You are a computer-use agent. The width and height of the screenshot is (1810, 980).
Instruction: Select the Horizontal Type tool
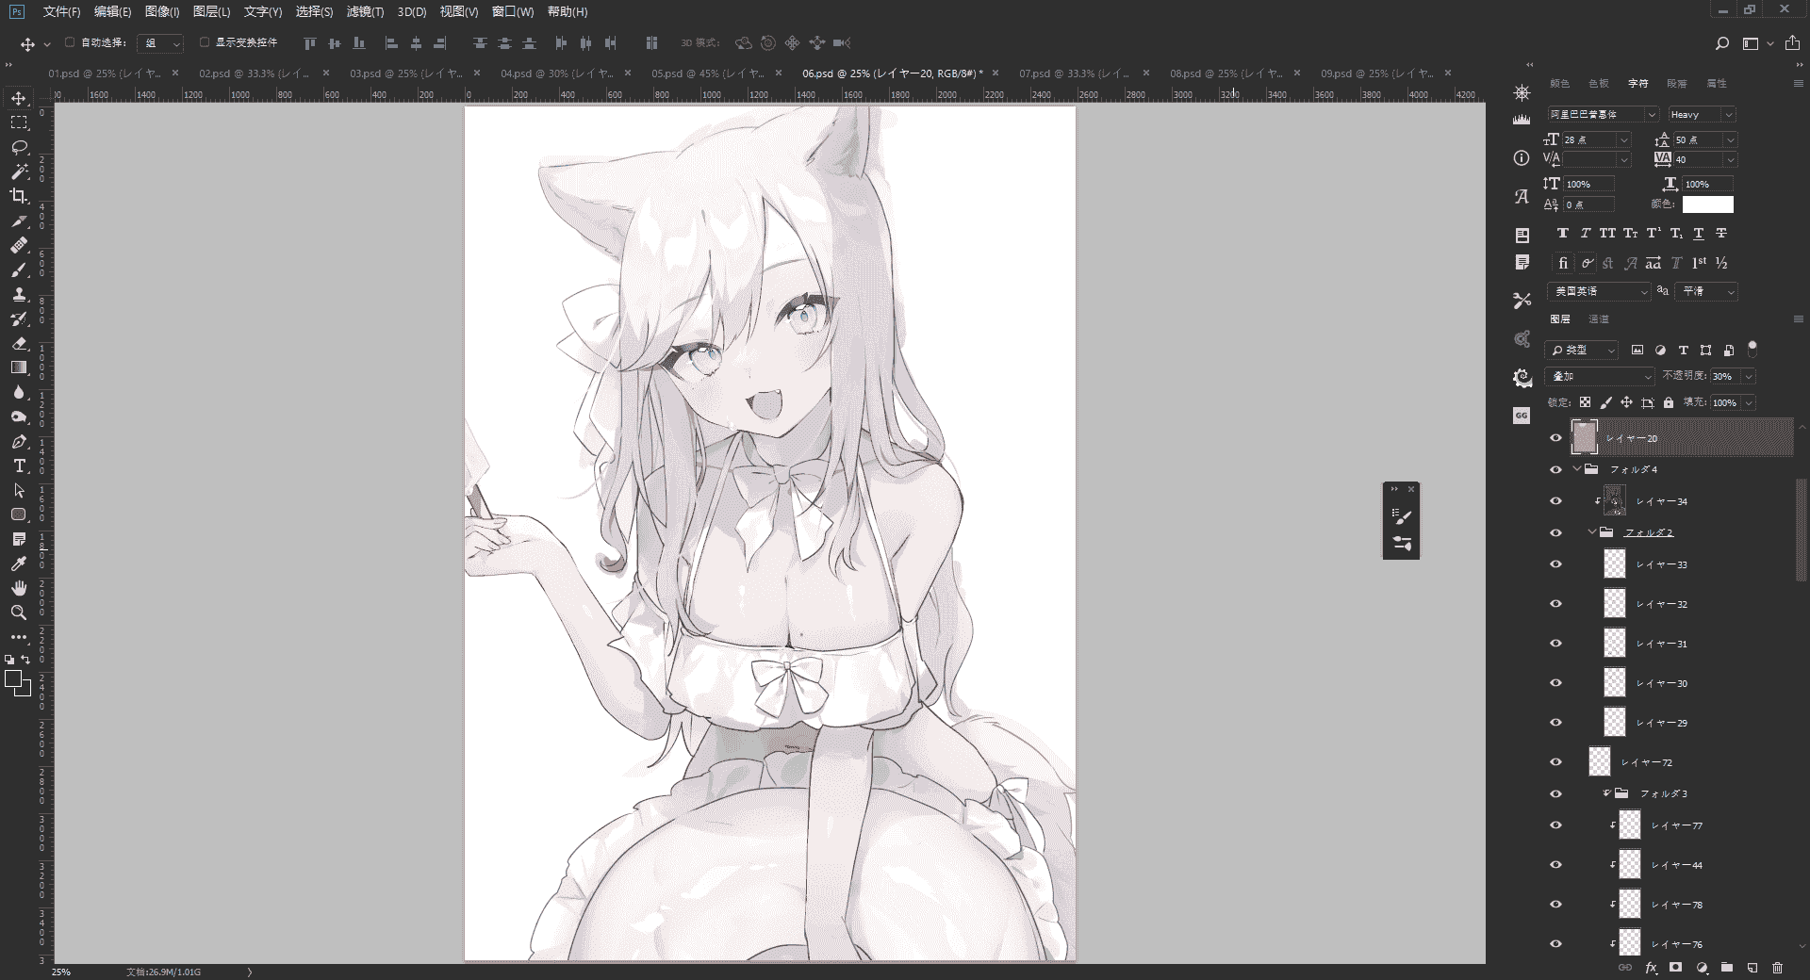coord(19,465)
